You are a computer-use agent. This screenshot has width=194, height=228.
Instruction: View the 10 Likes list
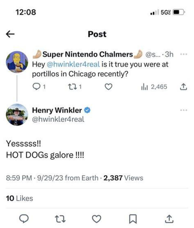click(19, 198)
